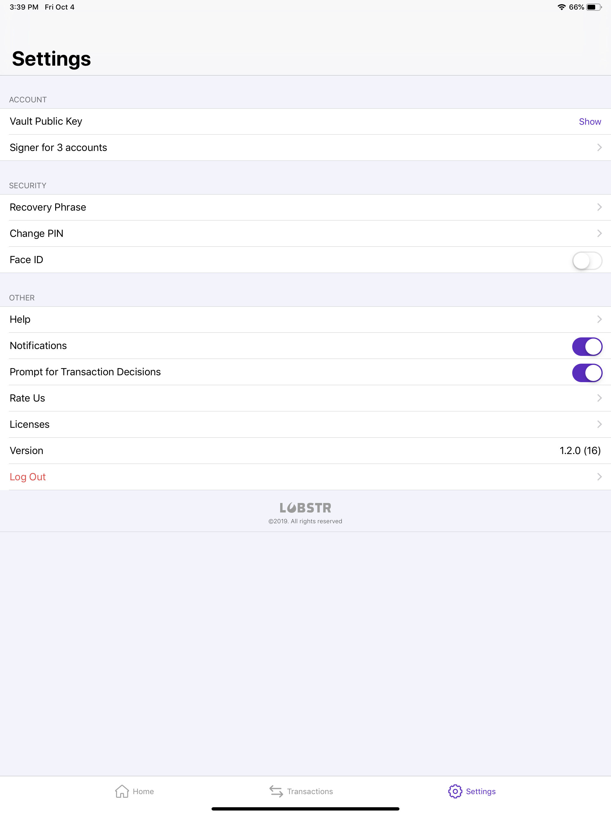Tap the LOBSTR logo in footer
Viewport: 611px width, 815px height.
pos(305,508)
